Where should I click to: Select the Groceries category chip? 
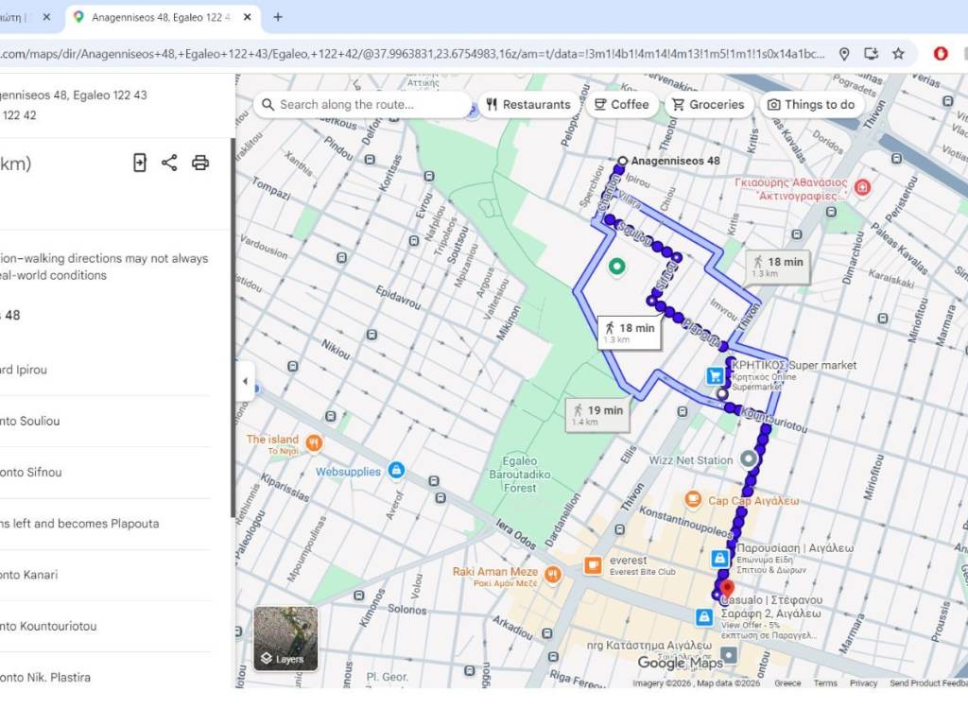708,105
